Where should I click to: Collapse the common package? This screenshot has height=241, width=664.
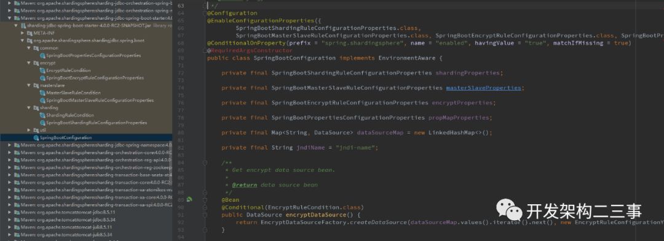(x=29, y=48)
